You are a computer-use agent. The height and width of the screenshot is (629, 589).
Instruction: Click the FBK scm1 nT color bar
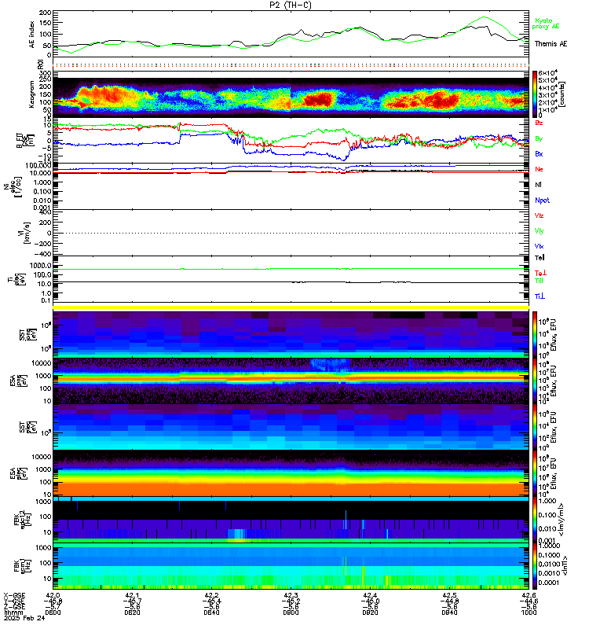[x=535, y=566]
